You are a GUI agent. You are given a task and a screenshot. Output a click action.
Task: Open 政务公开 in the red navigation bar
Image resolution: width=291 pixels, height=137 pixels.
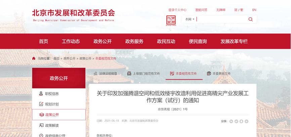102,41
